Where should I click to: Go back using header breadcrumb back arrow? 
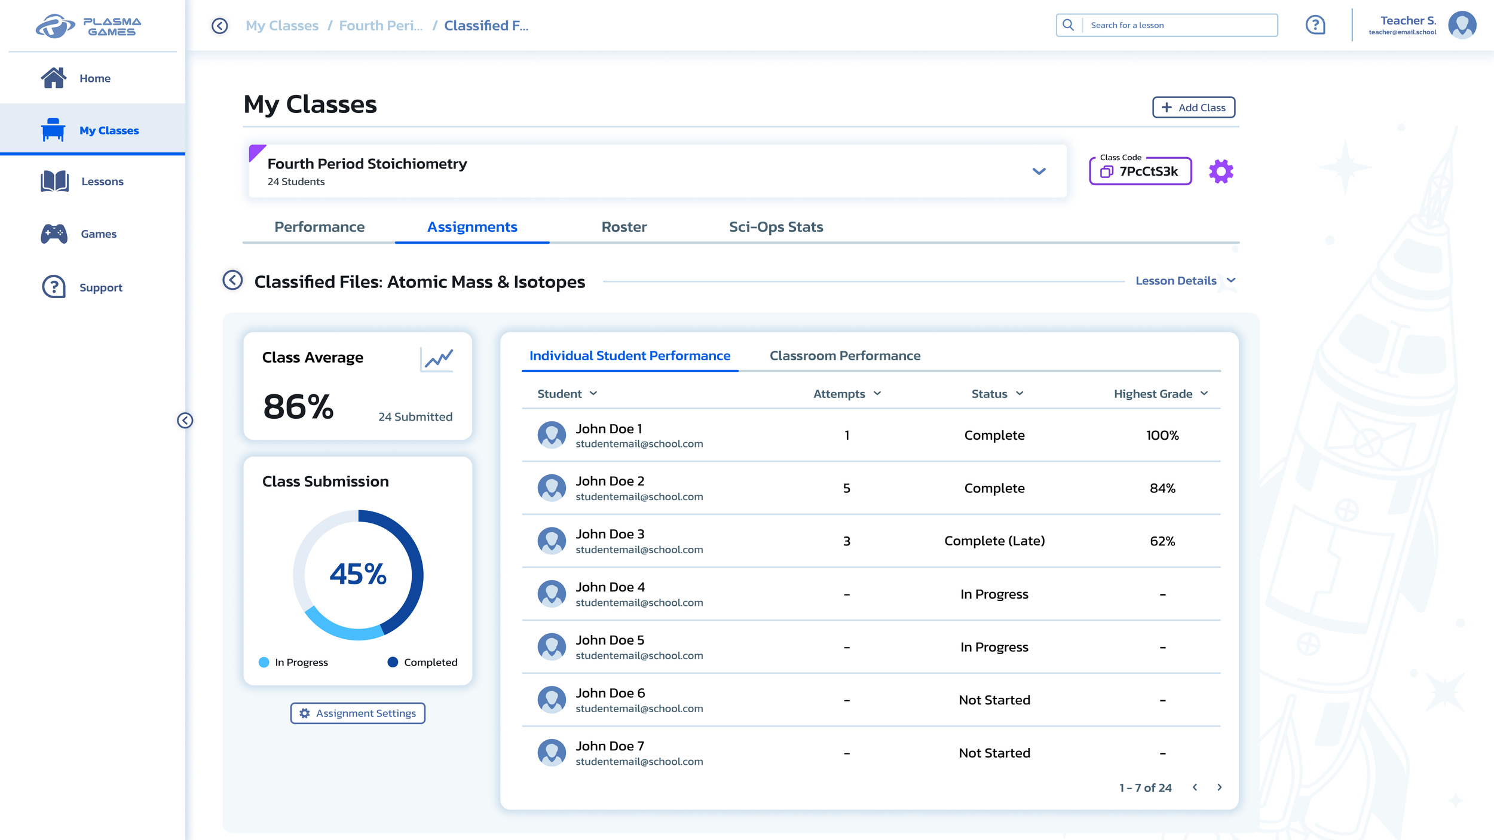[219, 26]
